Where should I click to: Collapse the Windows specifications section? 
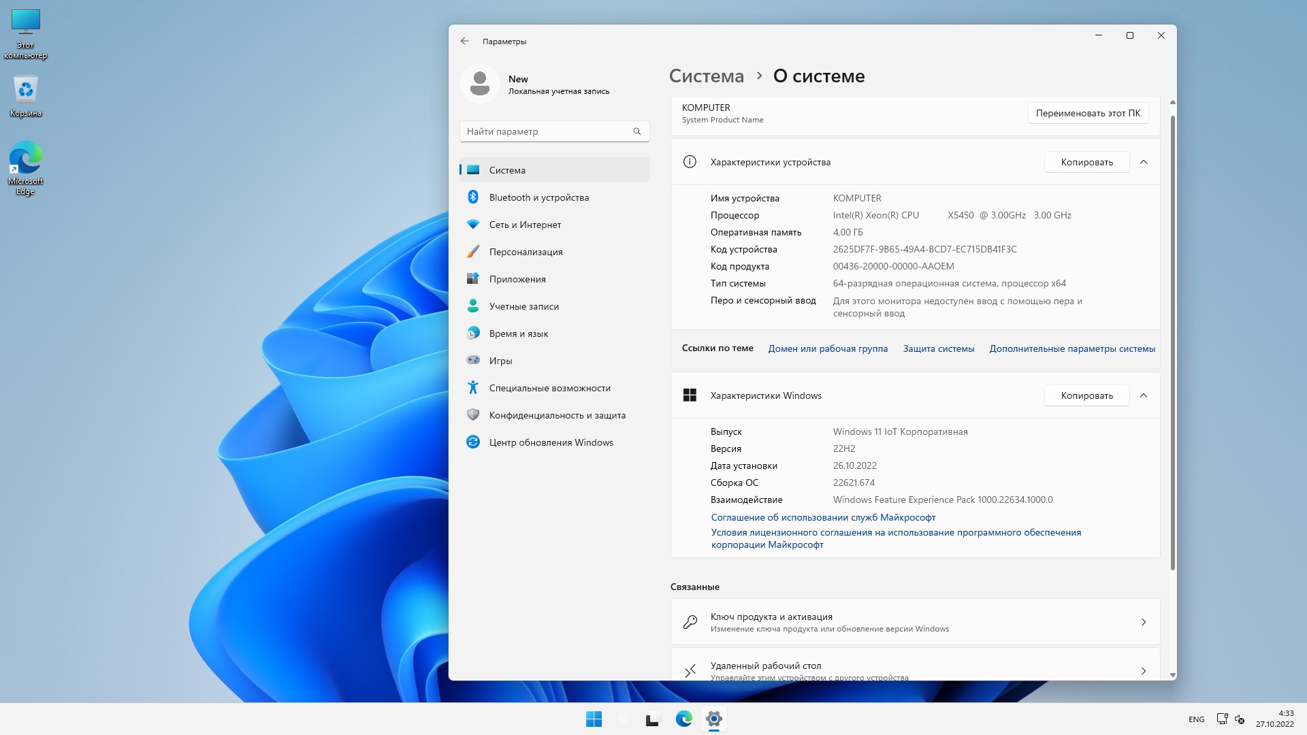pos(1144,395)
